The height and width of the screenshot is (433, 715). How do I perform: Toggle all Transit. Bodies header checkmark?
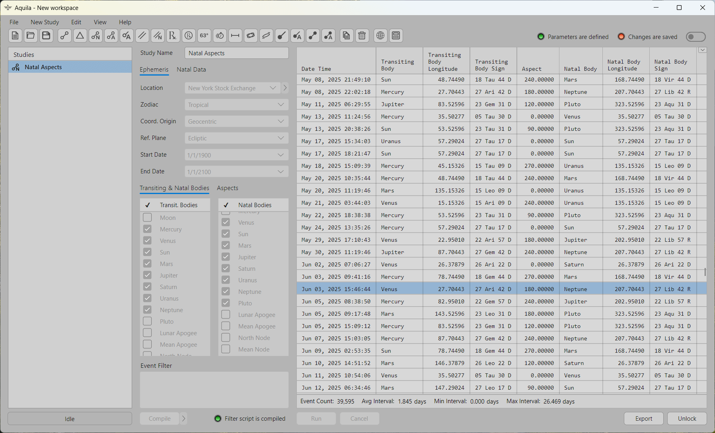click(x=148, y=205)
